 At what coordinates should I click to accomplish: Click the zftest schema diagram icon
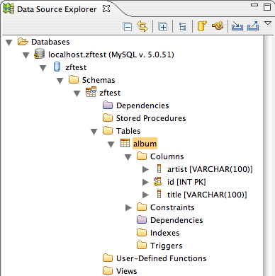tap(91, 92)
